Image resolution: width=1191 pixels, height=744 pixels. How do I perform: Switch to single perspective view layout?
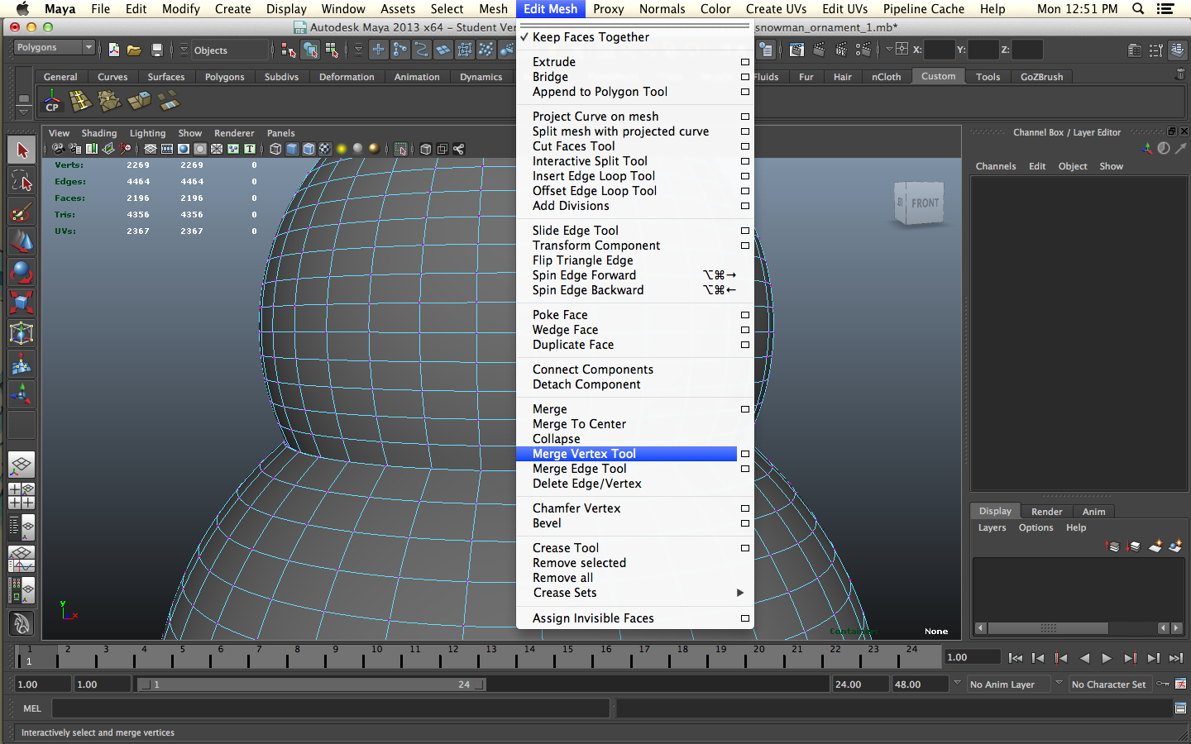(x=22, y=465)
